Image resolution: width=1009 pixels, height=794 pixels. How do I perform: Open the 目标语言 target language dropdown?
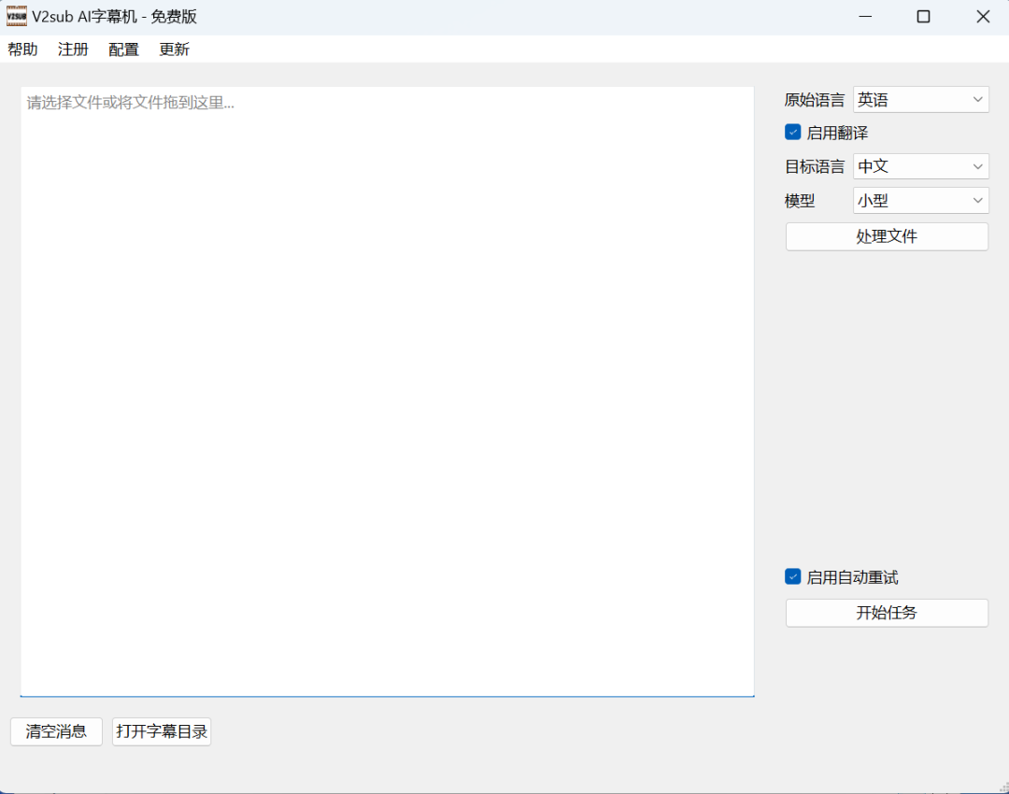click(920, 166)
